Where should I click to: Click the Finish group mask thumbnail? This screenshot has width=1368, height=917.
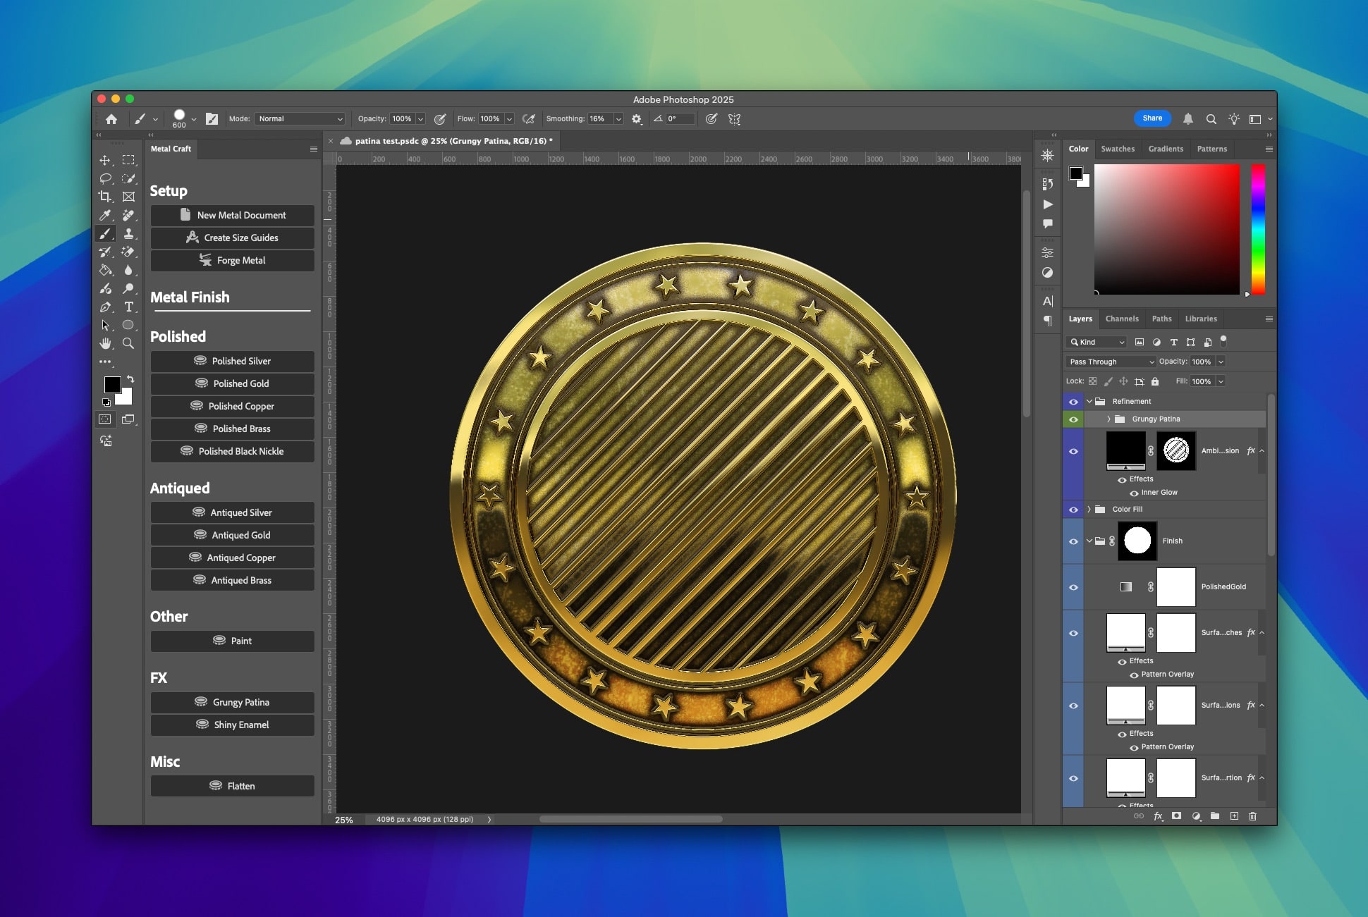coord(1137,541)
